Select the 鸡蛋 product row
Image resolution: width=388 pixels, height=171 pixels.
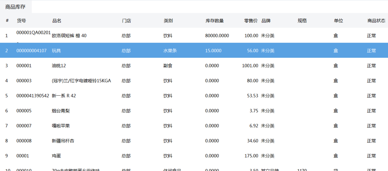pos(114,156)
